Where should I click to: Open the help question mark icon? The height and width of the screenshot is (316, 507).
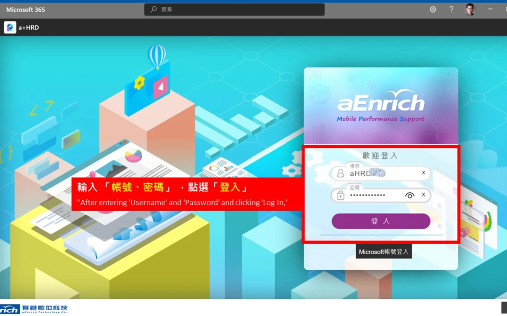point(451,9)
